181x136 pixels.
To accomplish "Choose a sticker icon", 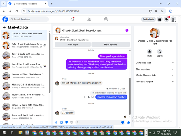I will [67, 123].
